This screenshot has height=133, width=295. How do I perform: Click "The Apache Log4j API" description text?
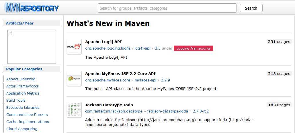click(x=106, y=57)
